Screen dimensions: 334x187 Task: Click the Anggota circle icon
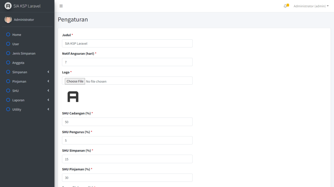tap(8, 62)
